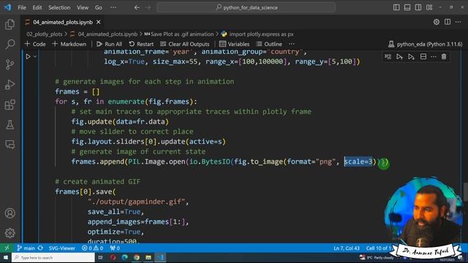The image size is (468, 263).
Task: Open the Source Control view
Action: (10, 64)
